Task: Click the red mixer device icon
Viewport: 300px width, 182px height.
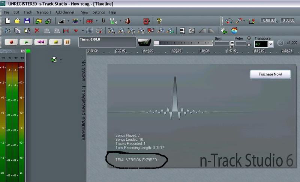Action: 146,21
